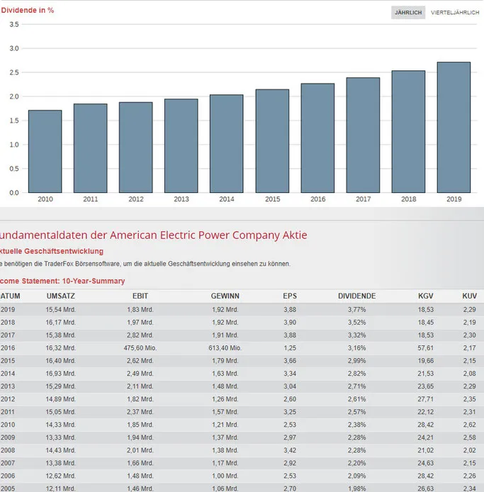Select profit value 1,00 Mrd.

225,476
